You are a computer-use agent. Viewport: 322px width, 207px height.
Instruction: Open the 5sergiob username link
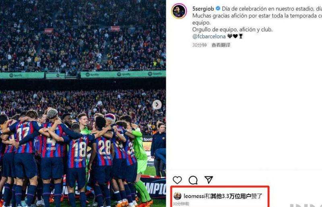click(203, 8)
